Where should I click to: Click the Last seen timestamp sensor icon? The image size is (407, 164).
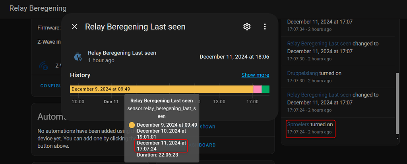click(x=78, y=56)
